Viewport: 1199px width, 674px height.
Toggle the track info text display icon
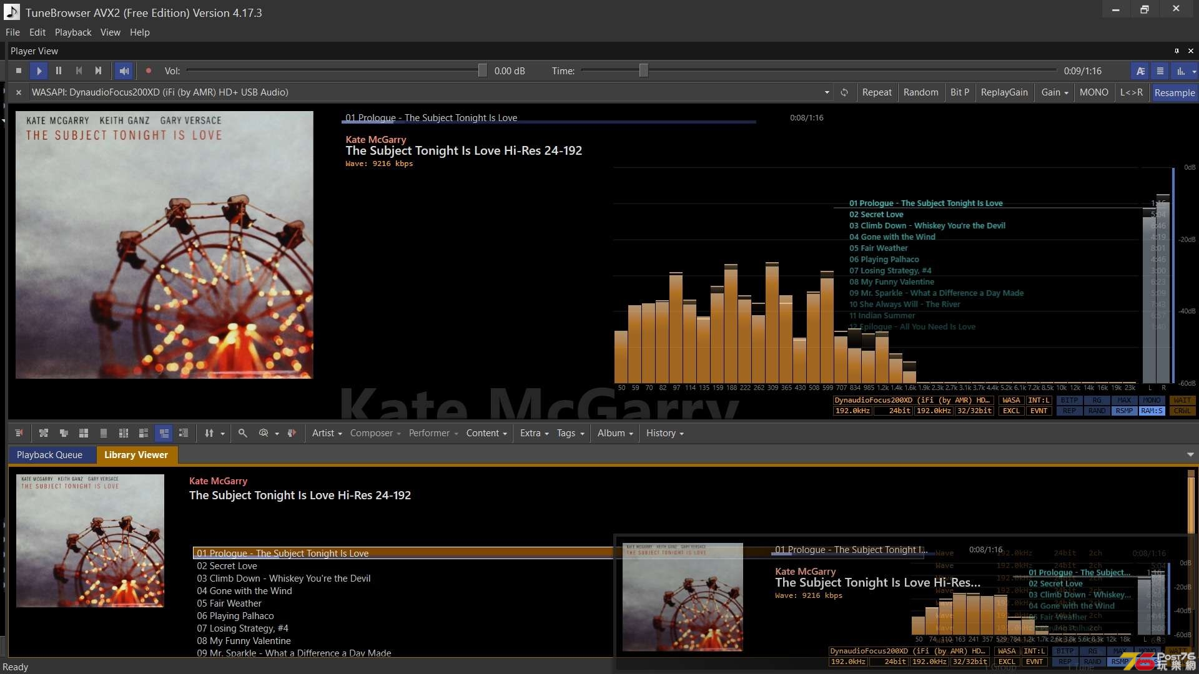1140,71
